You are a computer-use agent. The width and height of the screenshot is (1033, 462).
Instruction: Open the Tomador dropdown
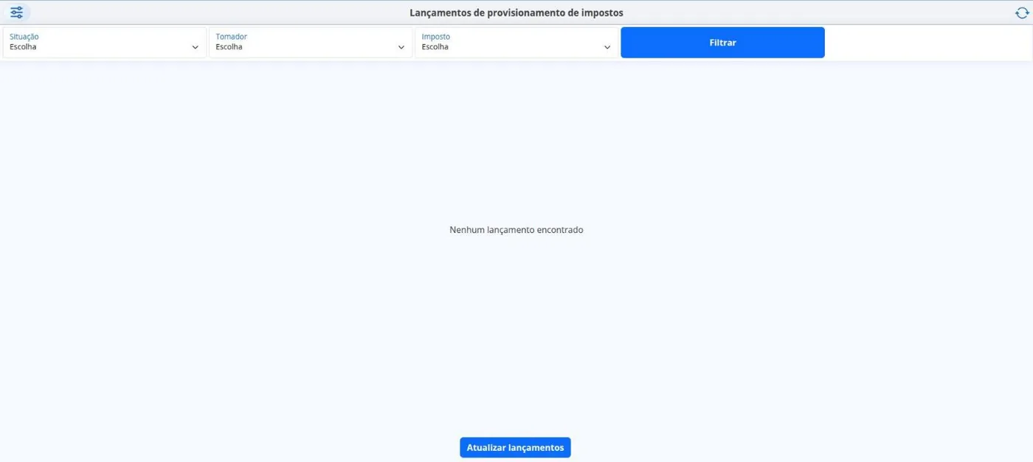point(311,43)
